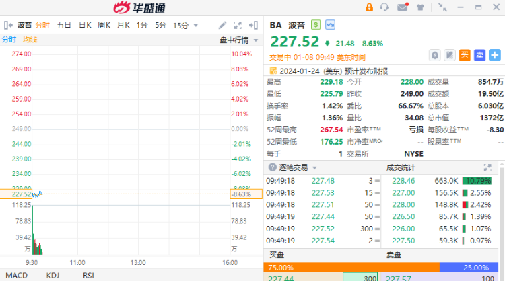This screenshot has height=281, width=505.
Task: Add BA to watchlist with plus button
Action: 495,55
